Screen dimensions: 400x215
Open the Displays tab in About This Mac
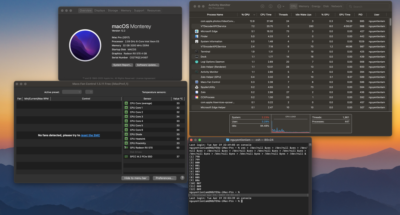(100, 10)
